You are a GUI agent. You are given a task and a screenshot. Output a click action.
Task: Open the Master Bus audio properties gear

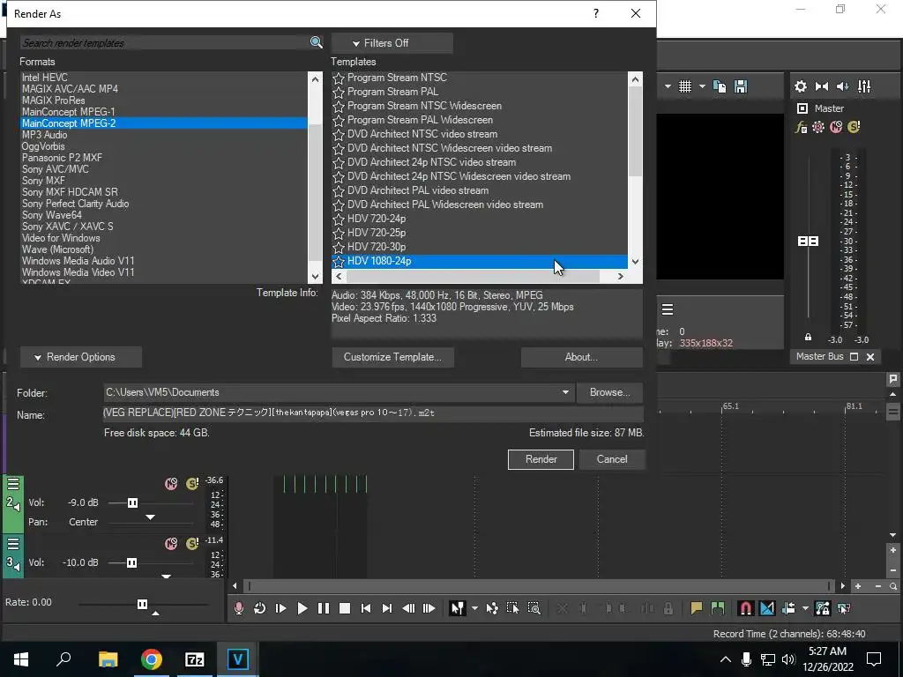point(801,86)
